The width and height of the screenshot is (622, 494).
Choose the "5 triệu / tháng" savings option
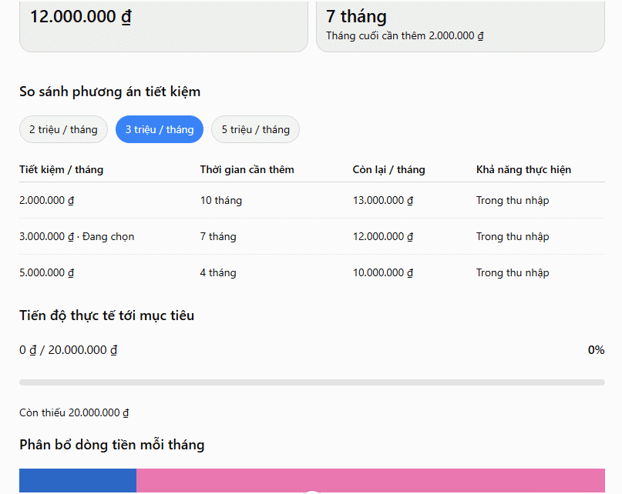click(255, 129)
